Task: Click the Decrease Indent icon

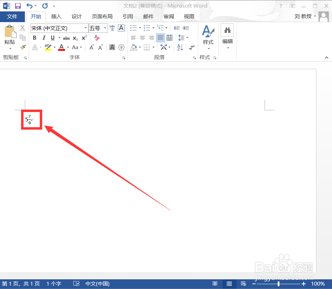Action: (x=177, y=28)
